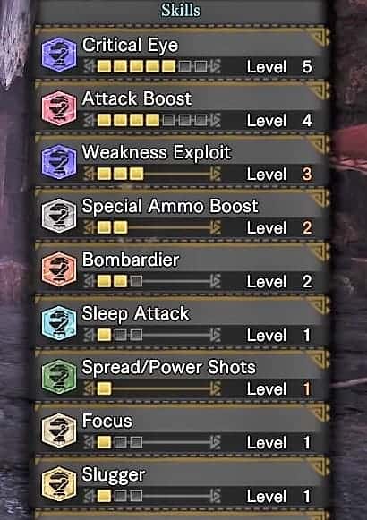Screen dimensions: 367x520
Task: Click the Skills header title
Action: click(181, 10)
